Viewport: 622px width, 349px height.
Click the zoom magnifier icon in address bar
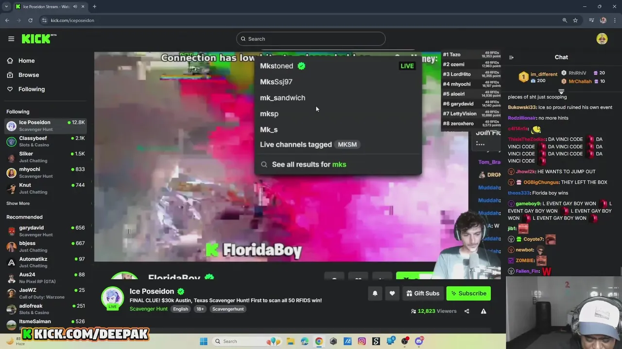point(565,20)
